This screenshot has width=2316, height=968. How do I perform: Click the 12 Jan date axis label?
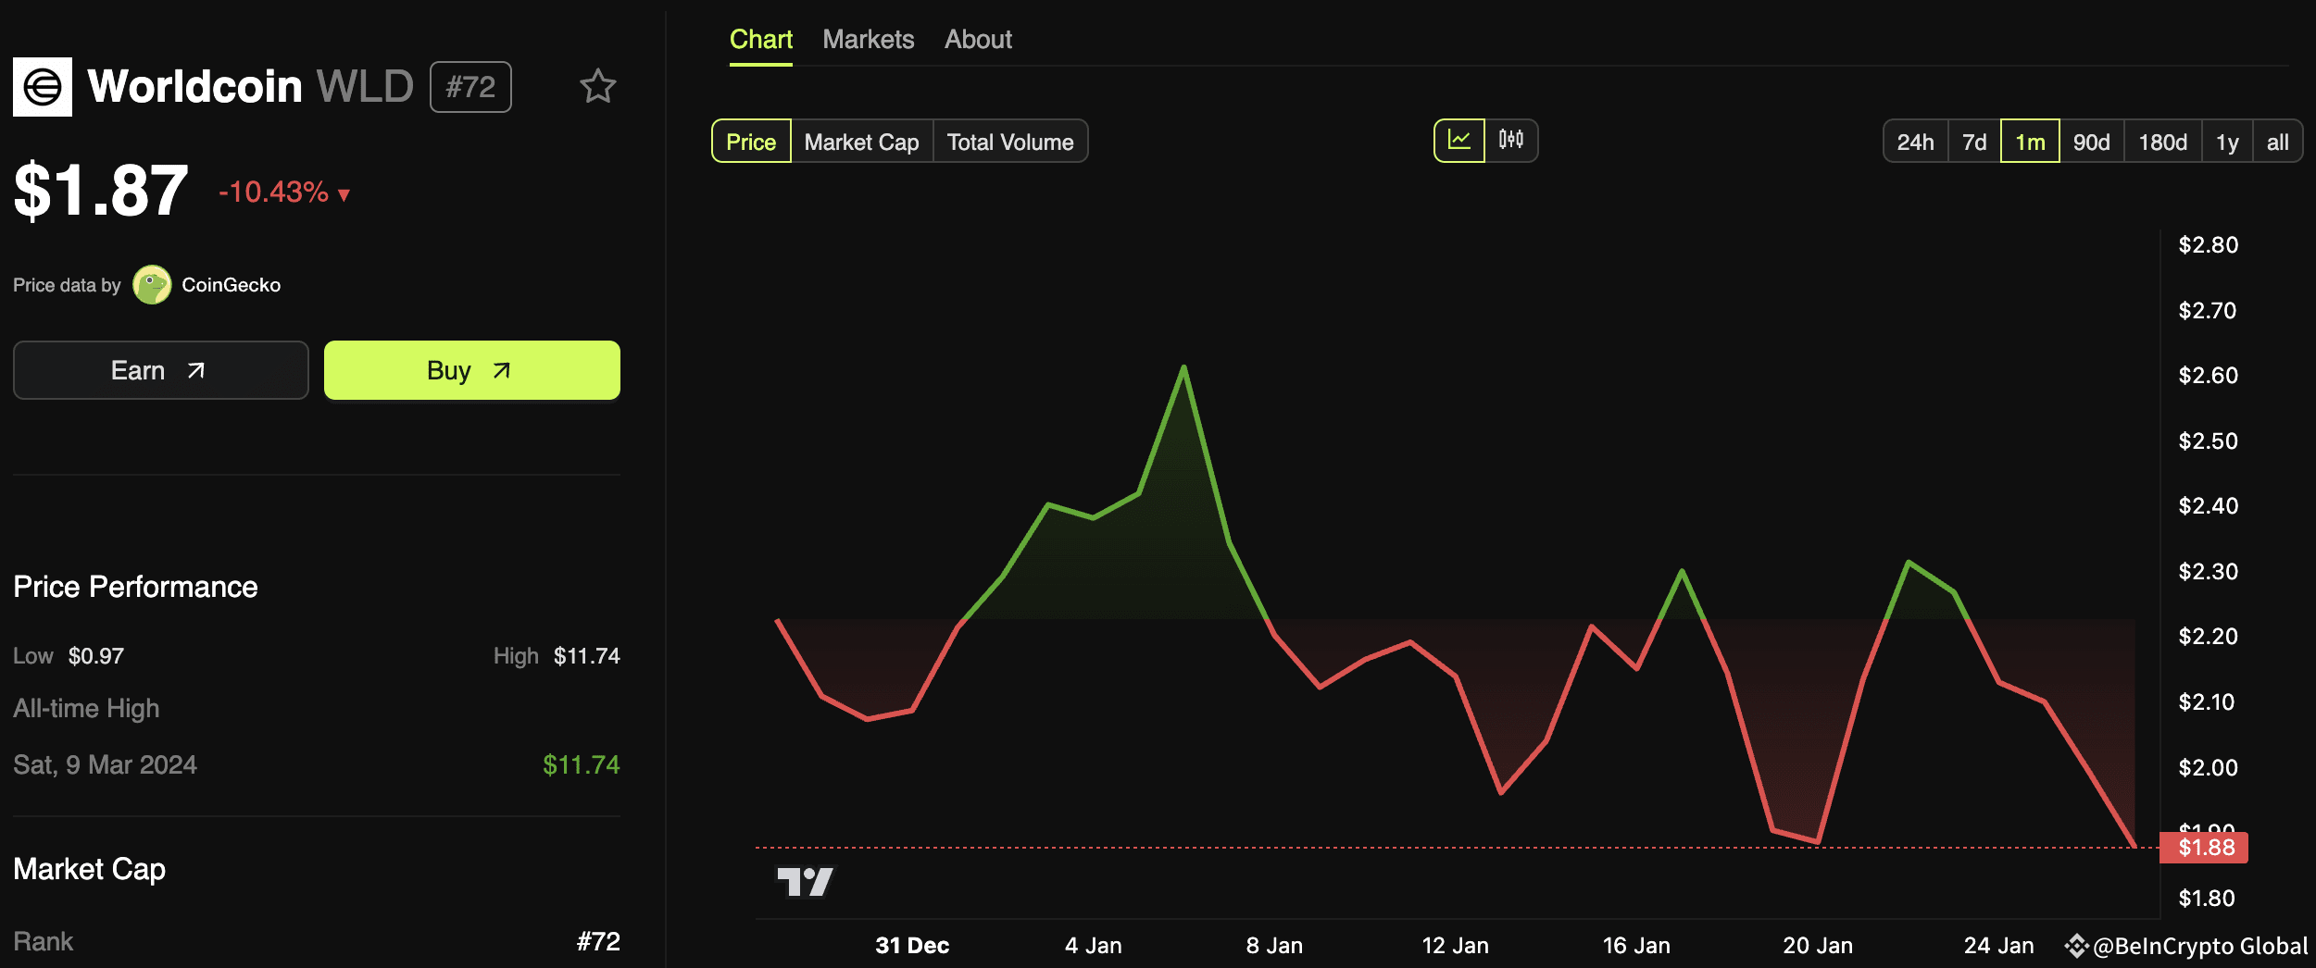(1456, 946)
